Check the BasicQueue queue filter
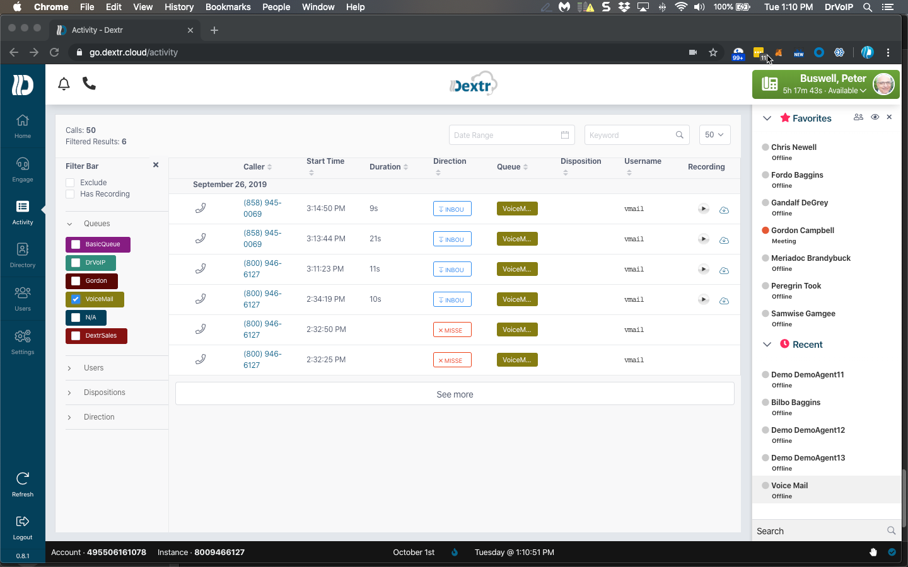 pyautogui.click(x=76, y=244)
